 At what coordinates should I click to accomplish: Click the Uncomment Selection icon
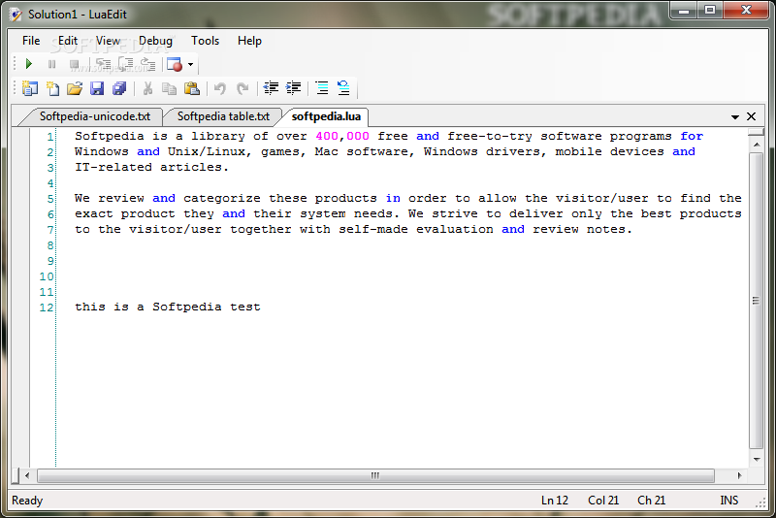pos(343,88)
